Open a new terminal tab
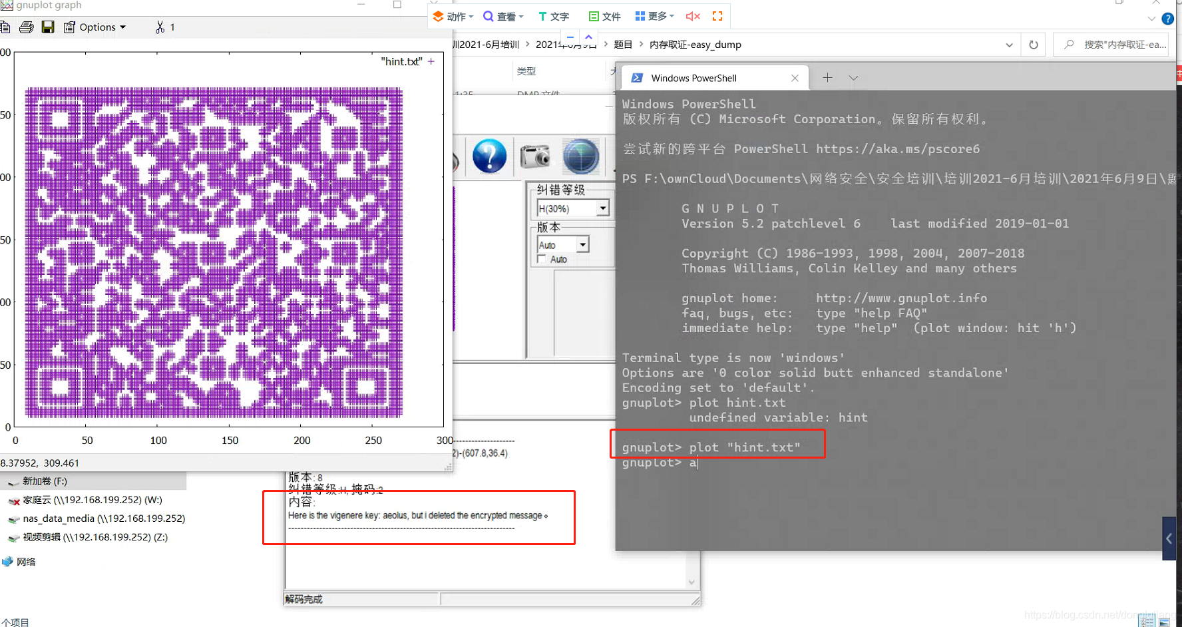This screenshot has width=1182, height=627. click(827, 78)
